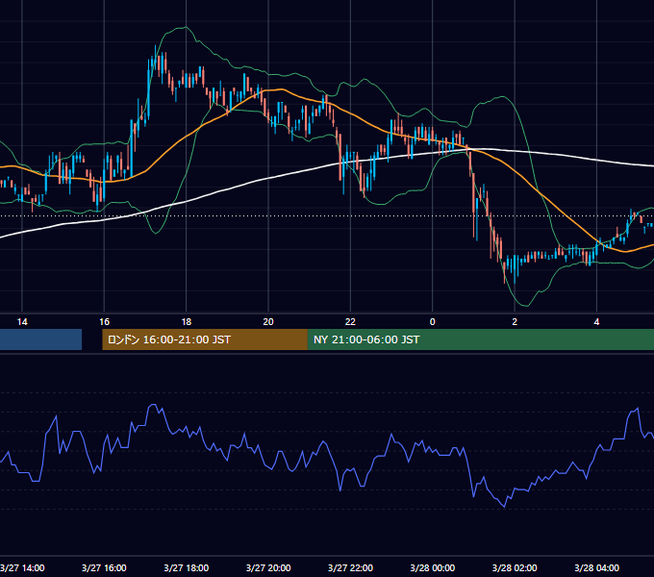Click the 3/28 00:00 date label
Image resolution: width=654 pixels, height=577 pixels.
coord(433,567)
